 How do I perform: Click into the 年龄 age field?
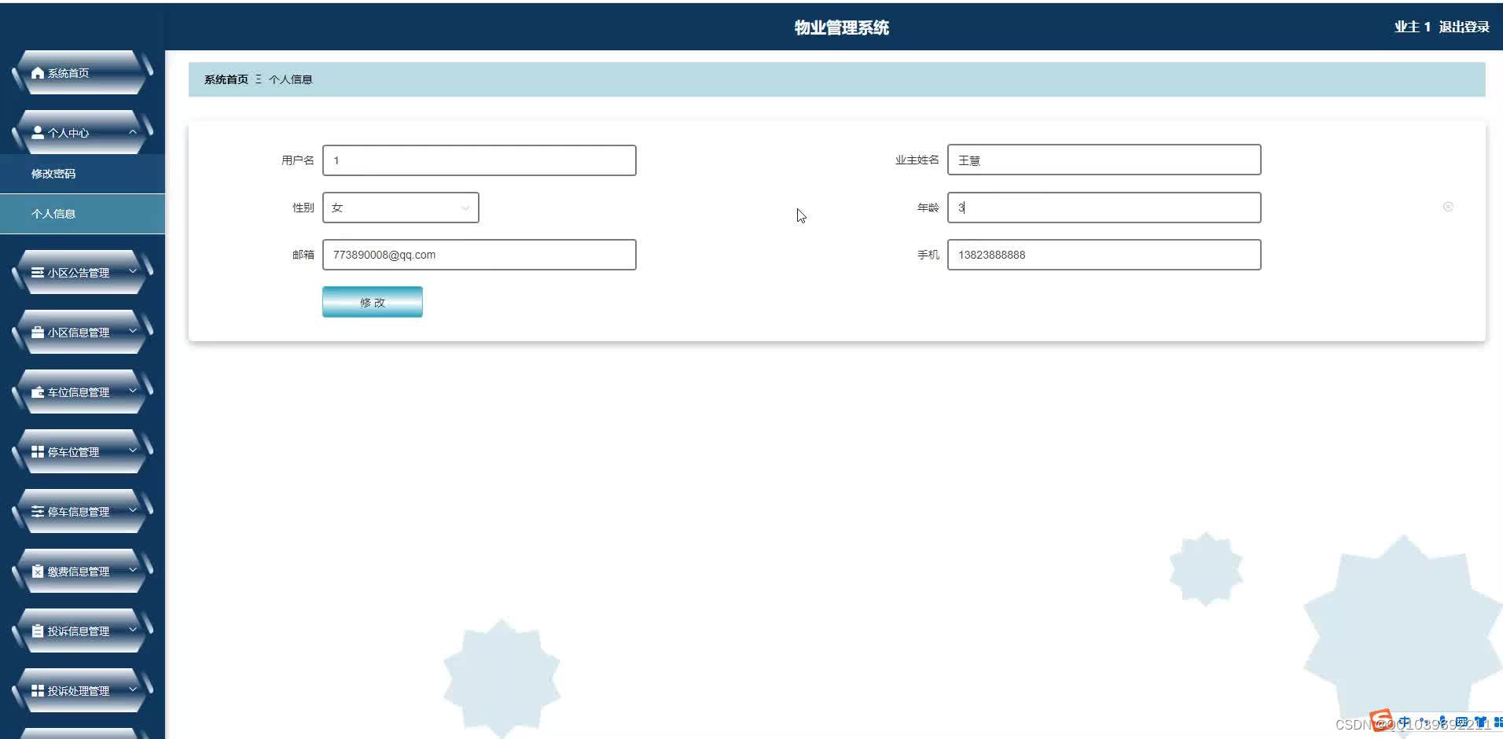tap(1104, 208)
